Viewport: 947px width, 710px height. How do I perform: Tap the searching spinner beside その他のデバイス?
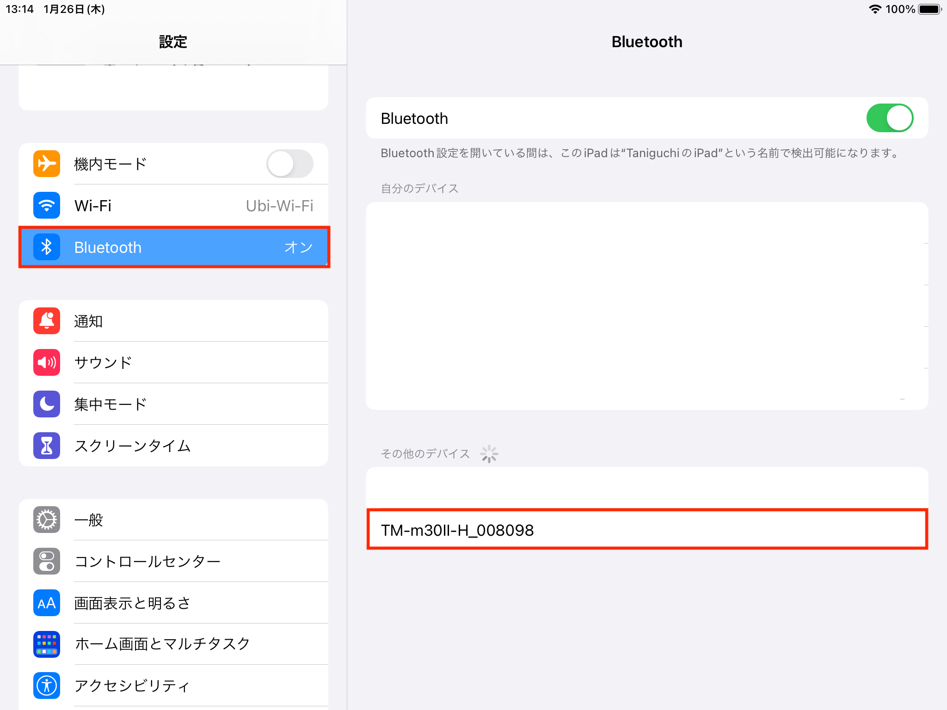489,454
